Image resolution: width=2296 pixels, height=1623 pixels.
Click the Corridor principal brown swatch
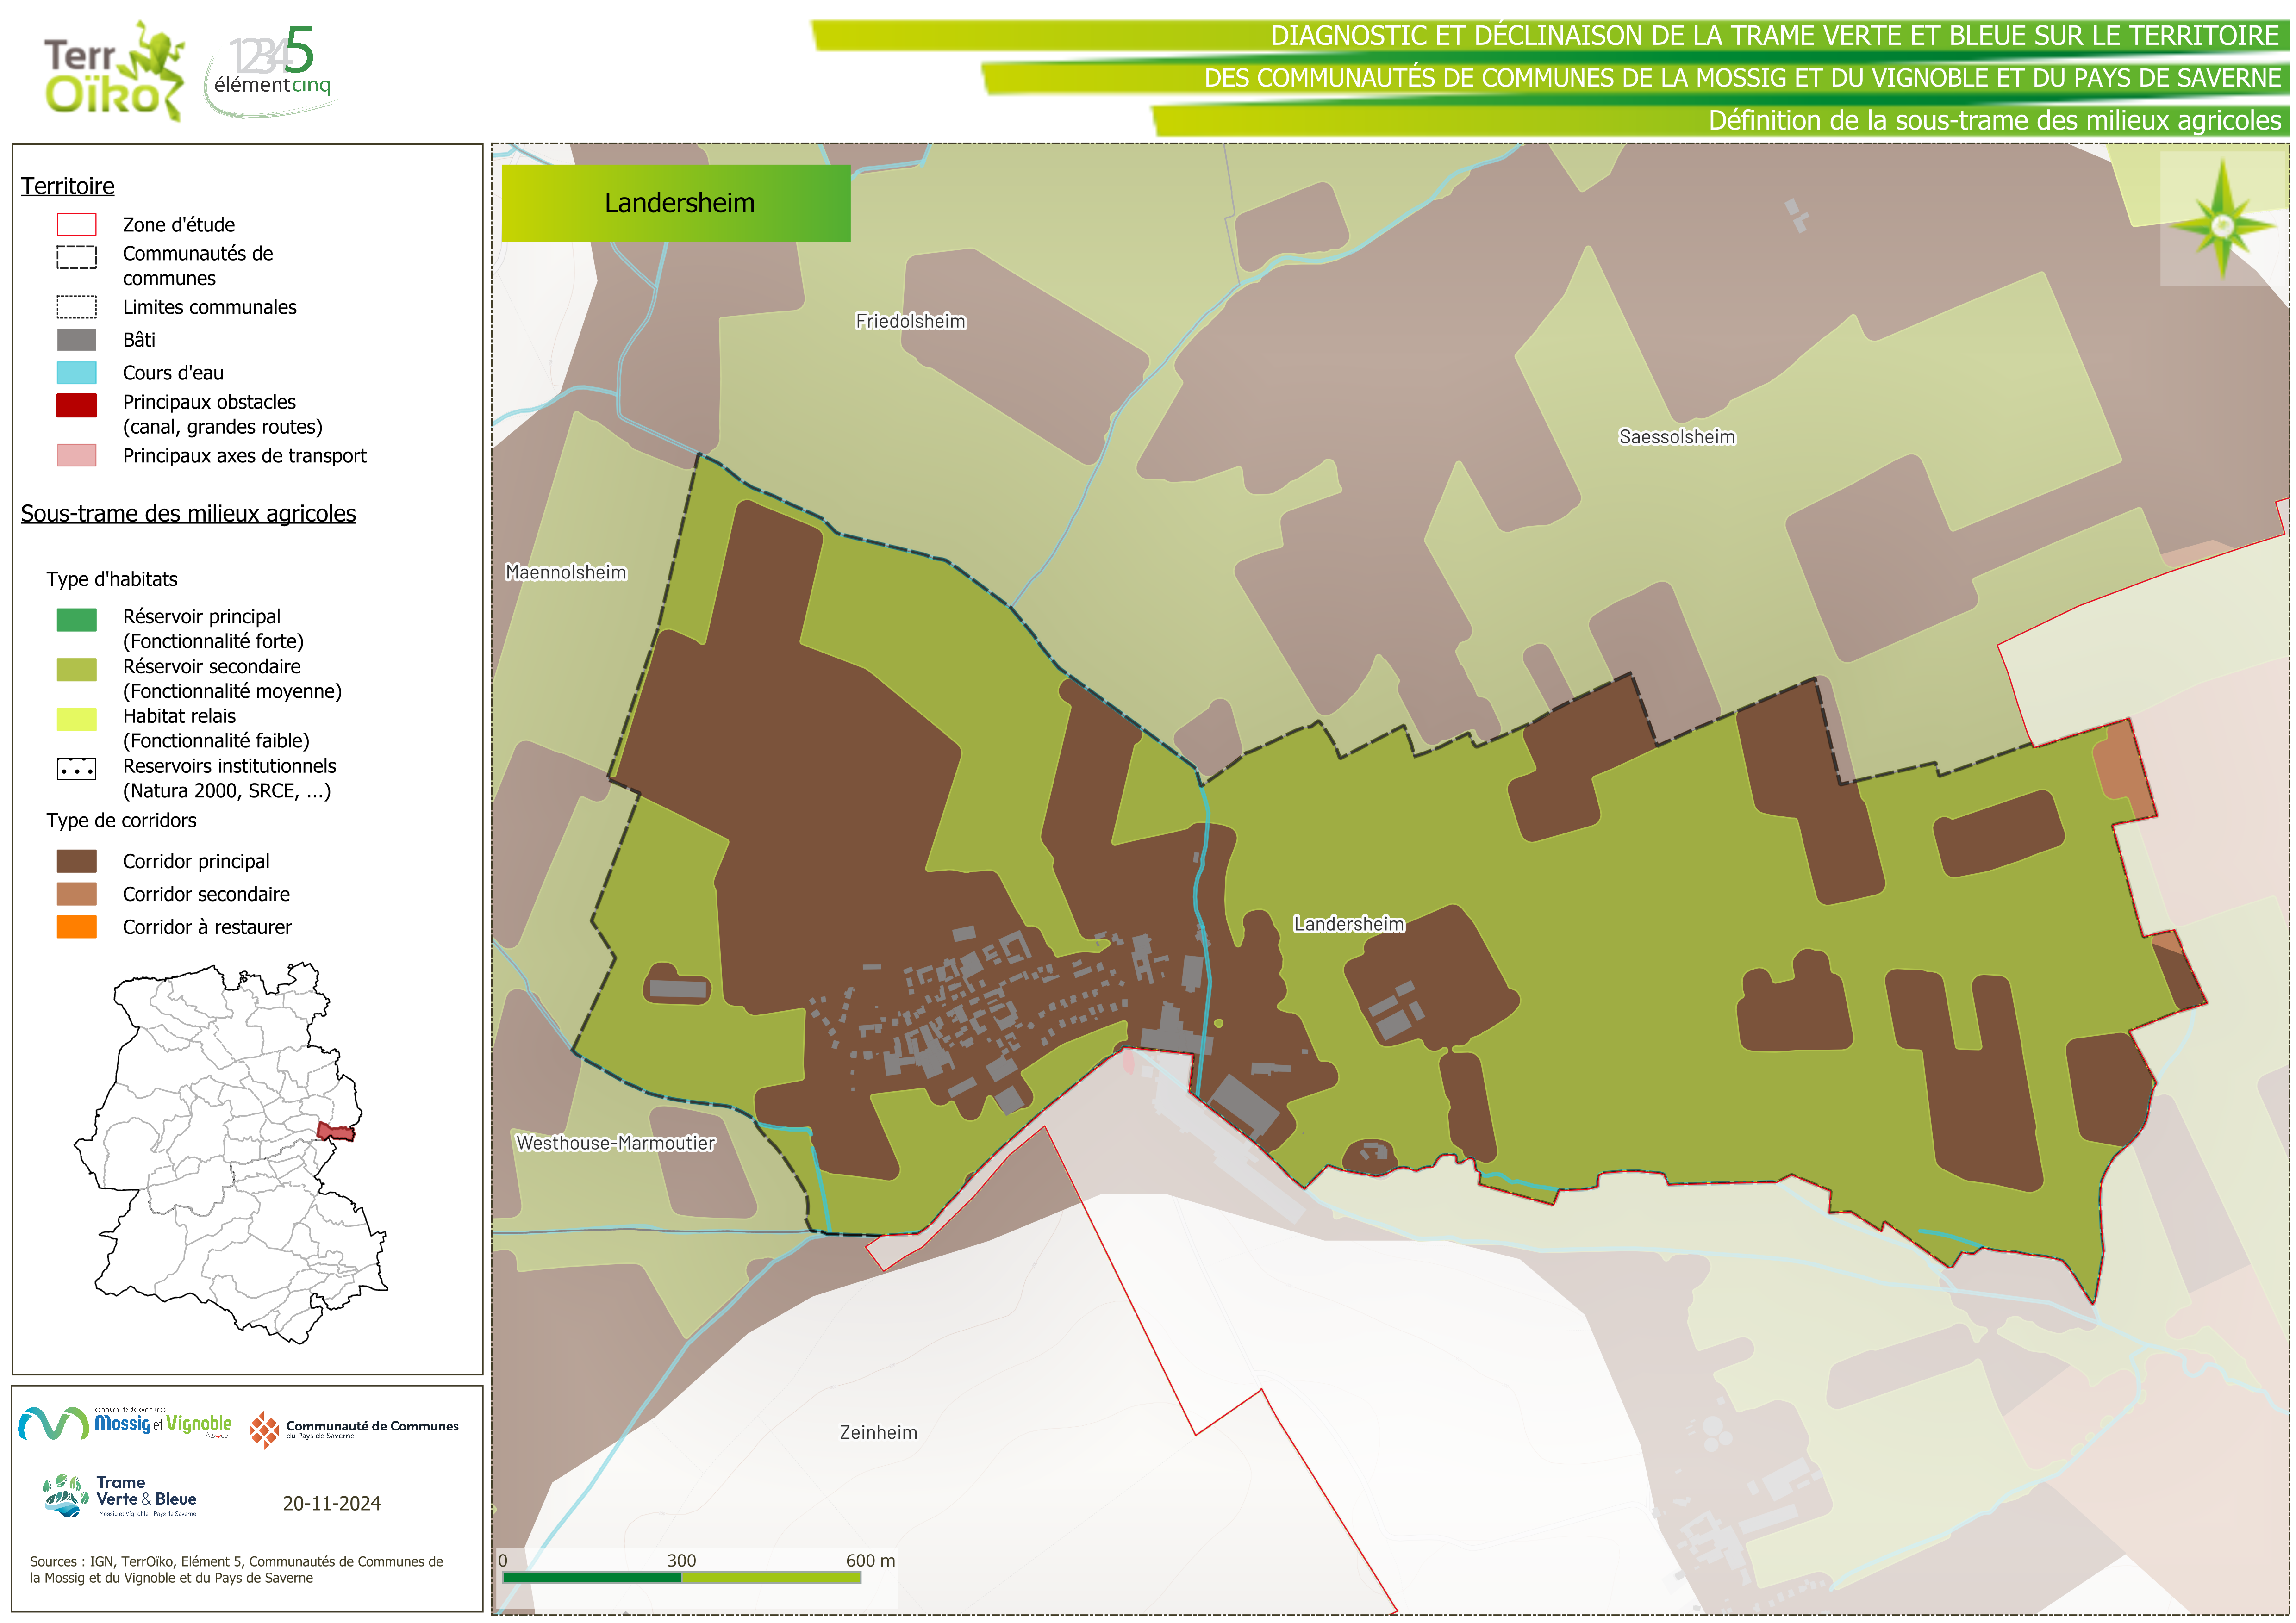pyautogui.click(x=76, y=861)
